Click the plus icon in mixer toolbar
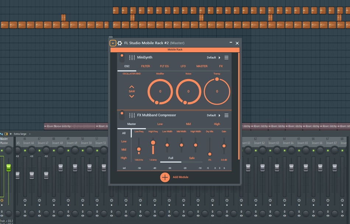350x224 pixels. (x=10, y=134)
